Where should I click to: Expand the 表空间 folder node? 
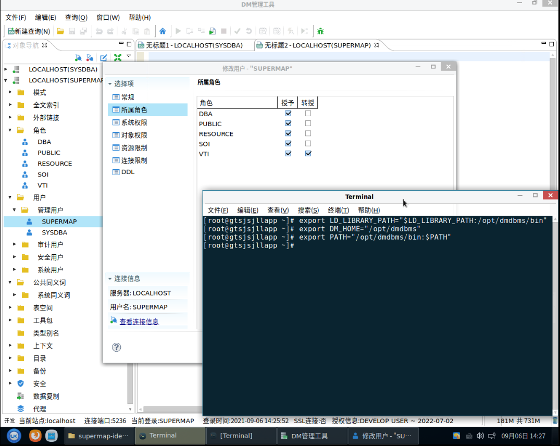pyautogui.click(x=10, y=307)
